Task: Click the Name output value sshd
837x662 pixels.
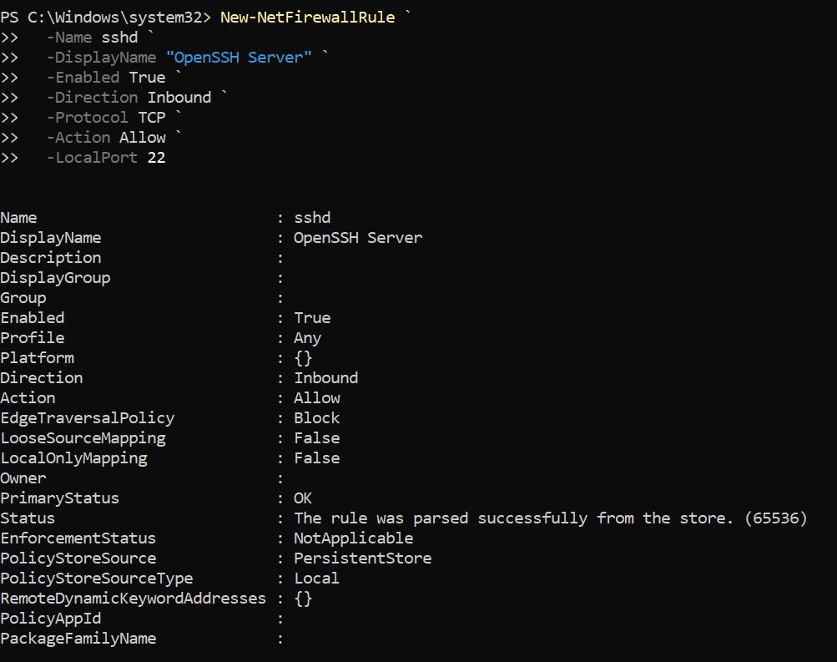Action: click(312, 218)
